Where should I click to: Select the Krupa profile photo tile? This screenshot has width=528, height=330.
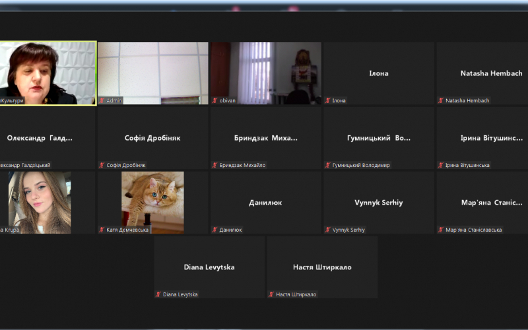pos(40,201)
